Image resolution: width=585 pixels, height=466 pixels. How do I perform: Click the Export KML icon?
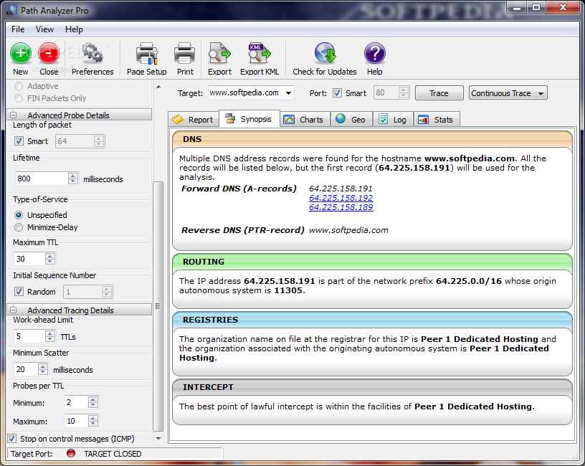click(260, 53)
